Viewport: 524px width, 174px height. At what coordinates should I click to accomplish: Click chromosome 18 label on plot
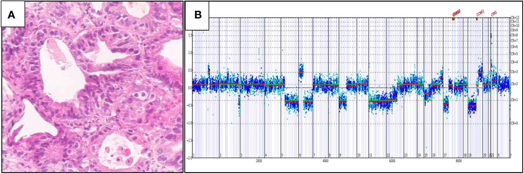(x=465, y=156)
